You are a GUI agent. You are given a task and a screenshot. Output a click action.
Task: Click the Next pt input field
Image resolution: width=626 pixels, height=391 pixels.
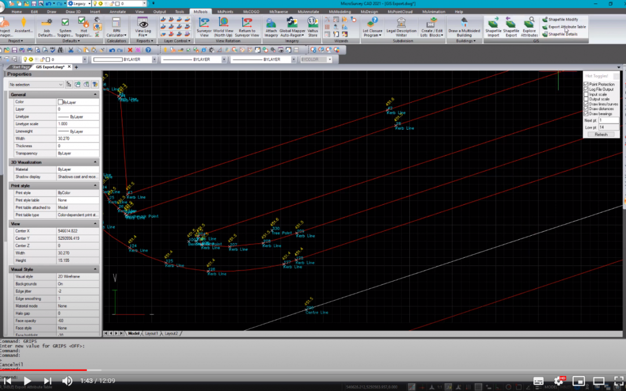pos(608,120)
